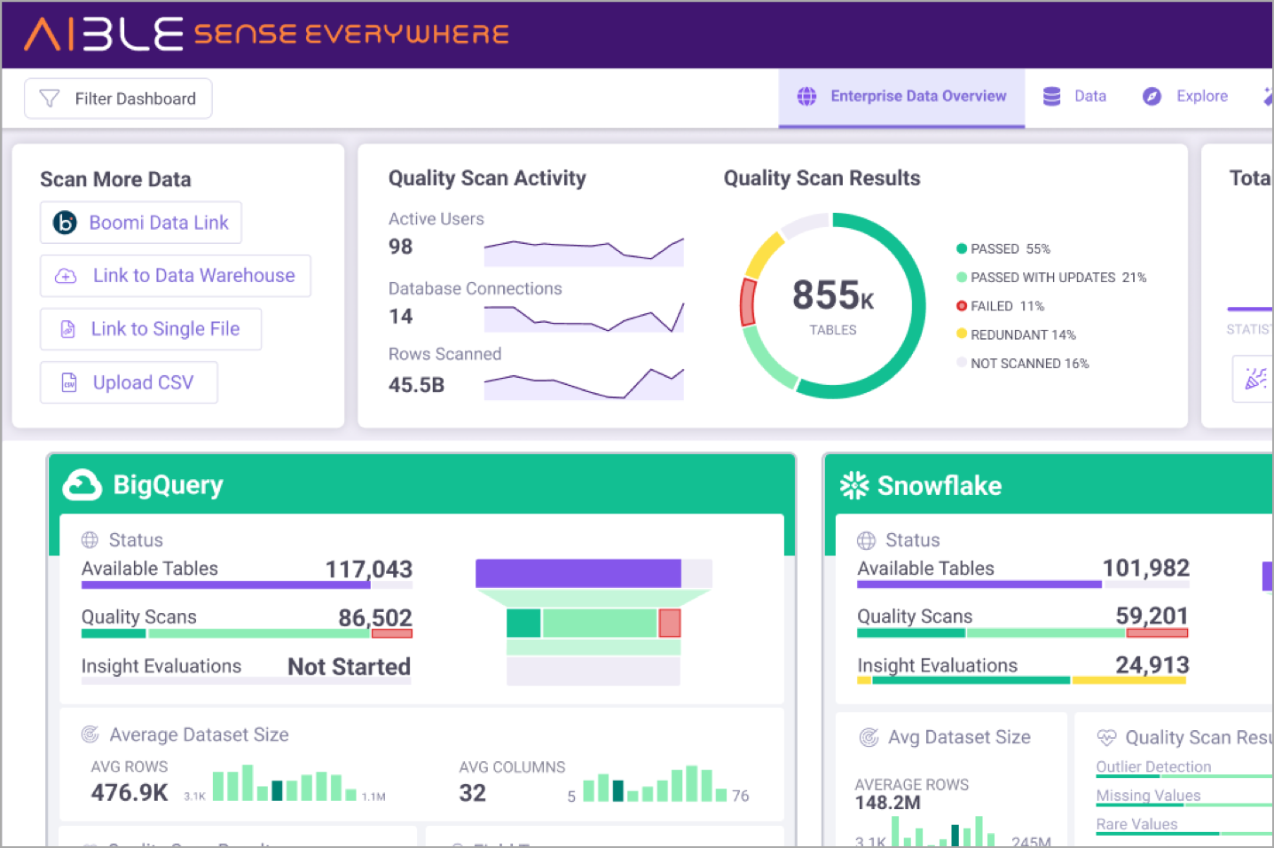The width and height of the screenshot is (1274, 848).
Task: Click the Average Dataset Size target icon
Action: [90, 734]
